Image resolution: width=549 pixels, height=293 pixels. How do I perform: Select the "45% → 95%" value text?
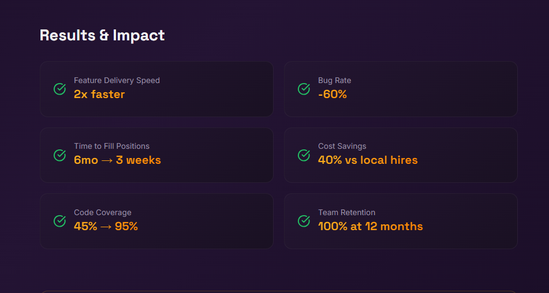[106, 227]
